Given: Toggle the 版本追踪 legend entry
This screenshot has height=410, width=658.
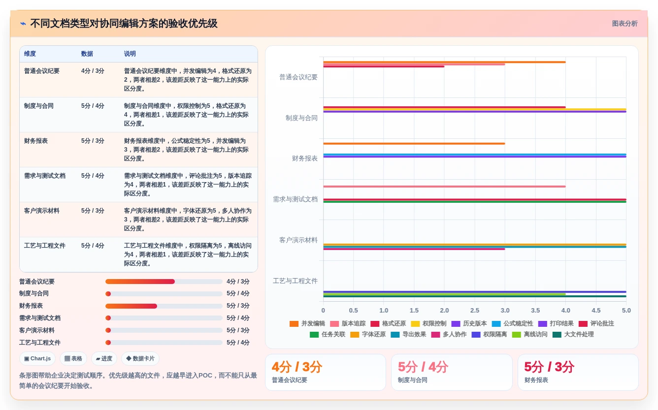Looking at the screenshot, I should 348,324.
